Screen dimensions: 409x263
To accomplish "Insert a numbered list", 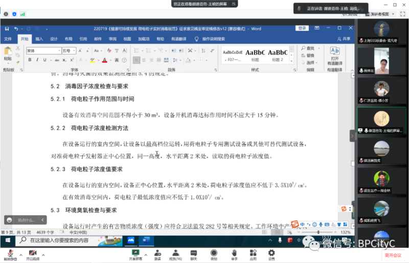I will coord(149,50).
